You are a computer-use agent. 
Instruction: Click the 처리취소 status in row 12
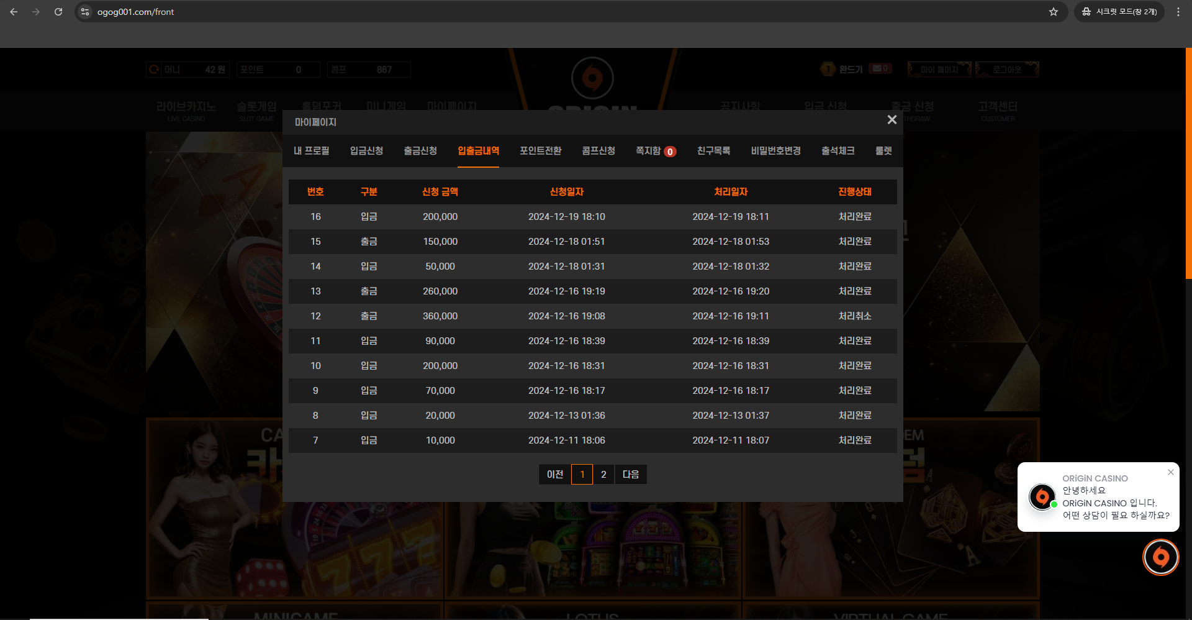point(855,316)
